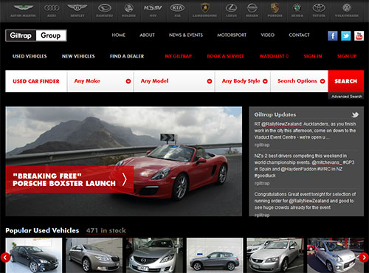369x273 pixels.
Task: Choose the Volkswagen VW logo
Action: point(347,10)
